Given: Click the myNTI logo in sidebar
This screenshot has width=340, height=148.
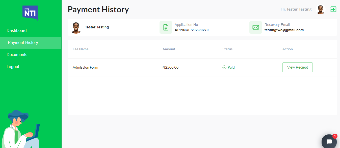Looking at the screenshot, I should coord(30,12).
